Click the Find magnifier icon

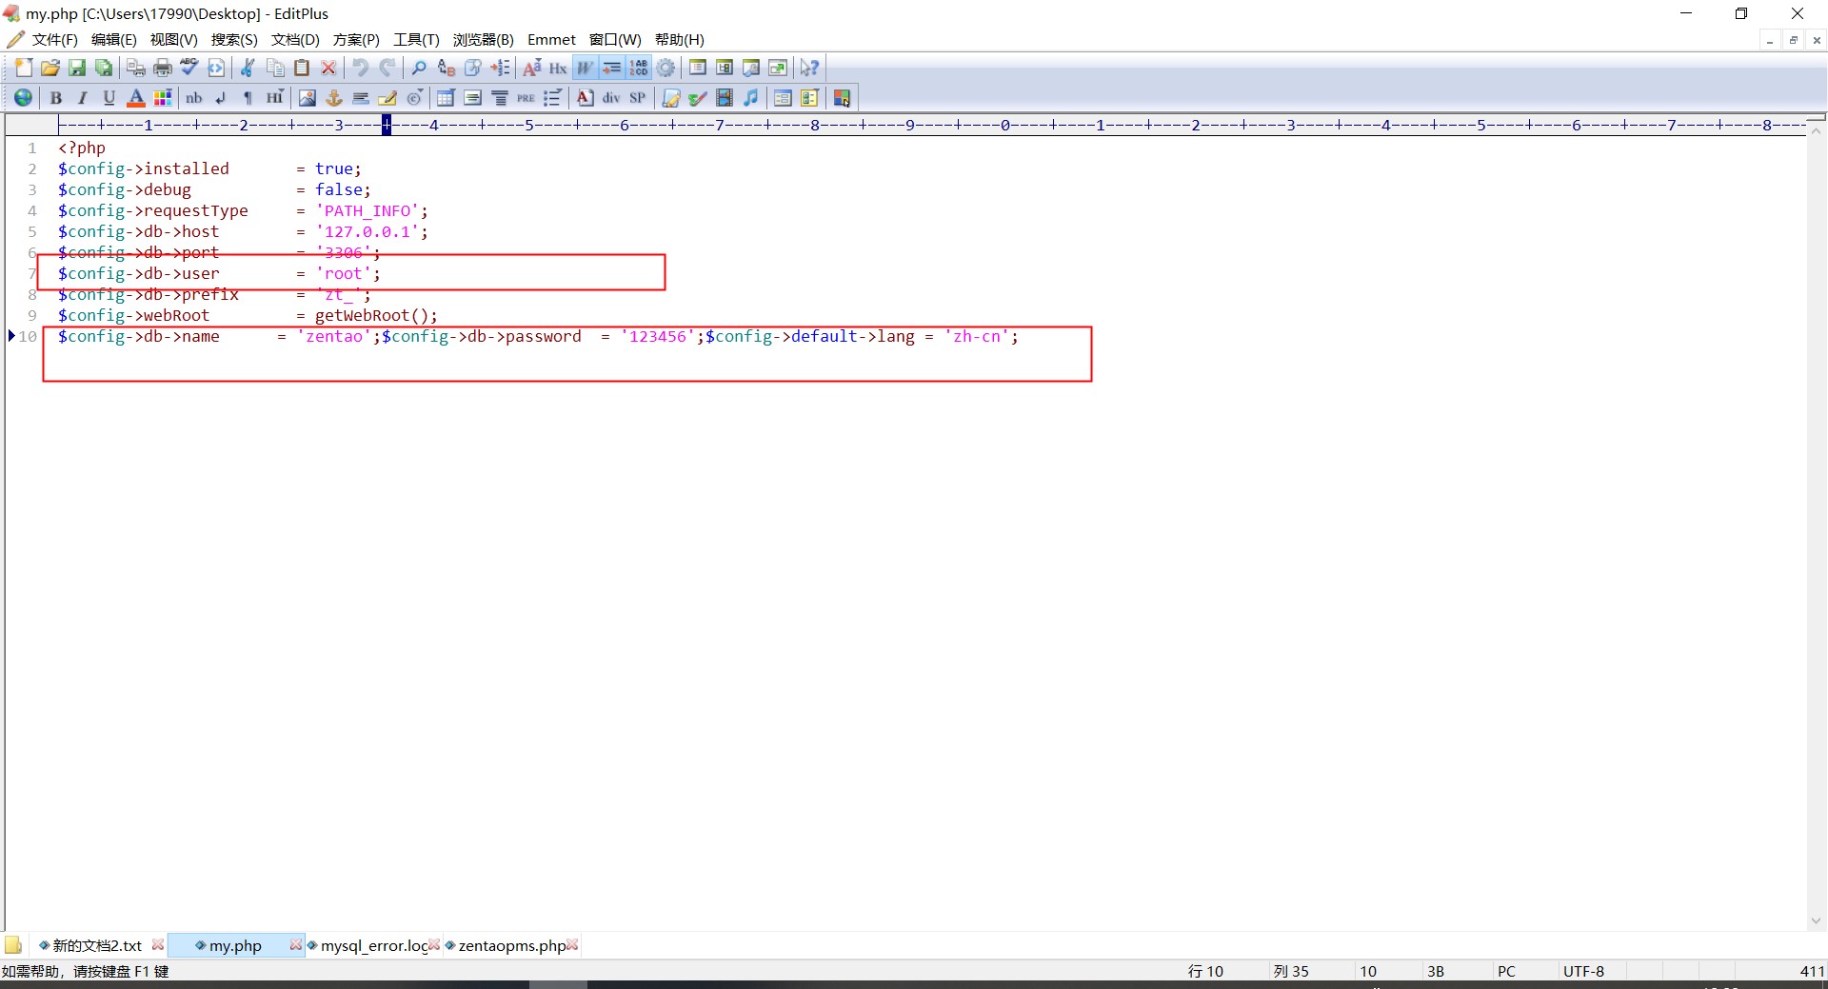[419, 68]
